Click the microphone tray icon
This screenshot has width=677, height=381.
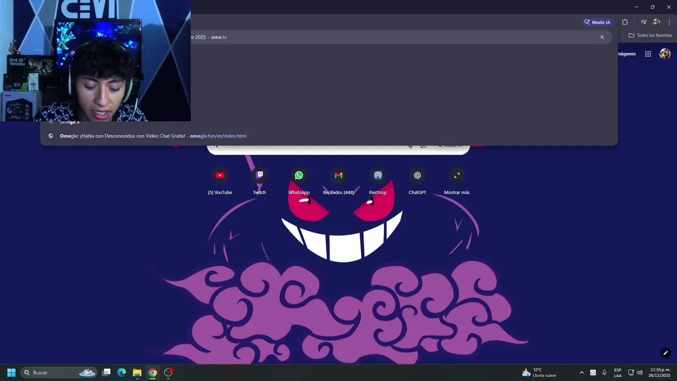pyautogui.click(x=604, y=373)
